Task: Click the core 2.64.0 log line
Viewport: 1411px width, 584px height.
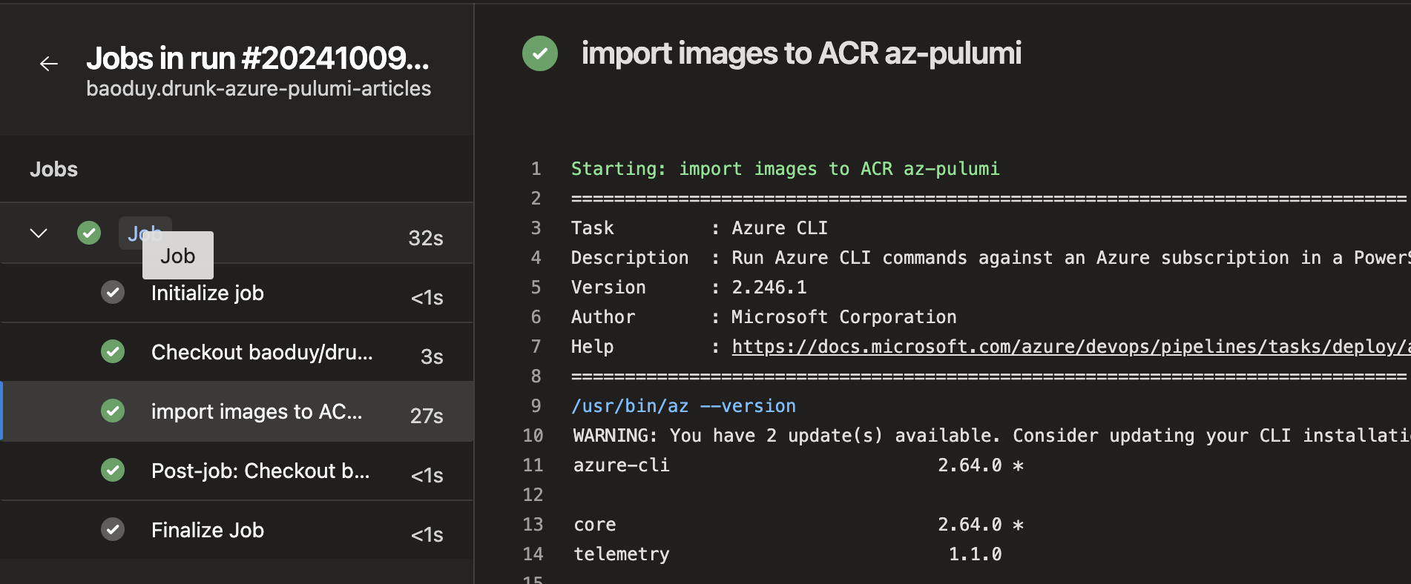Action: pyautogui.click(x=798, y=525)
